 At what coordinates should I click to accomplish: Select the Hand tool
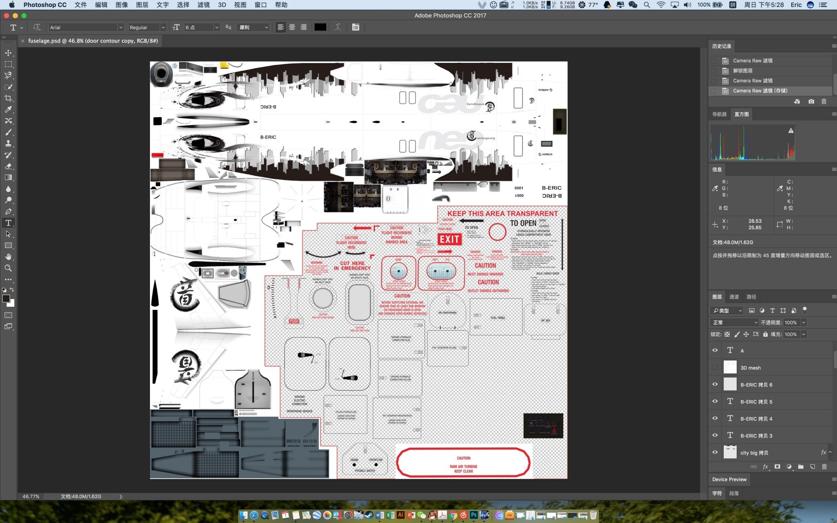(x=8, y=257)
